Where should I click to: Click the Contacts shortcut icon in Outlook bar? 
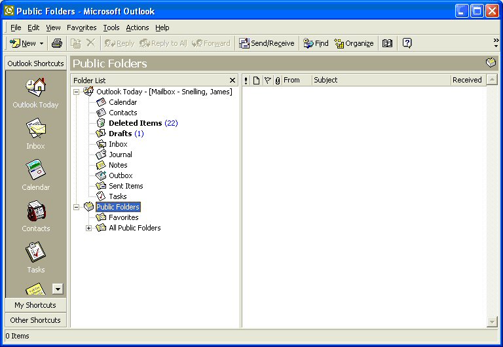35,211
